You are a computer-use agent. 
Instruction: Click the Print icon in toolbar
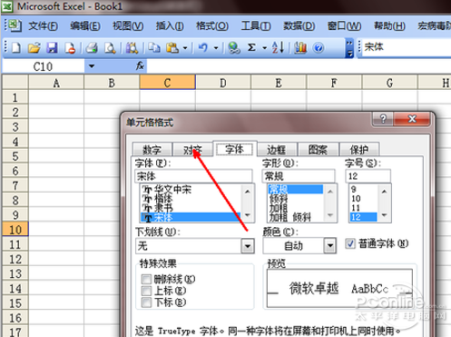92,48
